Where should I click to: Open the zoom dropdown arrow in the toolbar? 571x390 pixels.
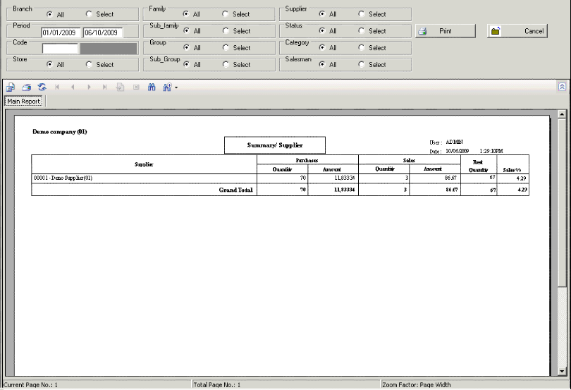pos(176,88)
